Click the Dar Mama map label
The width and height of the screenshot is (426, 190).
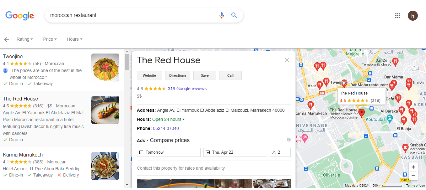(393, 77)
